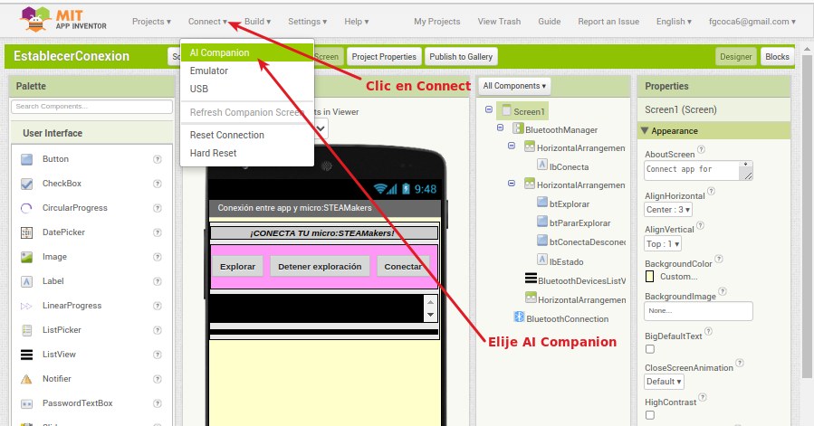Switch to Designer view

(735, 57)
